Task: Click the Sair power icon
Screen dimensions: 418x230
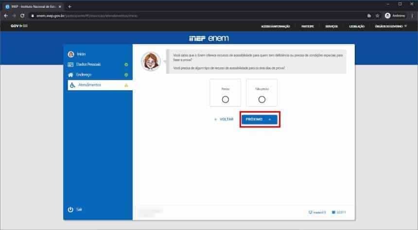Action: [70, 210]
